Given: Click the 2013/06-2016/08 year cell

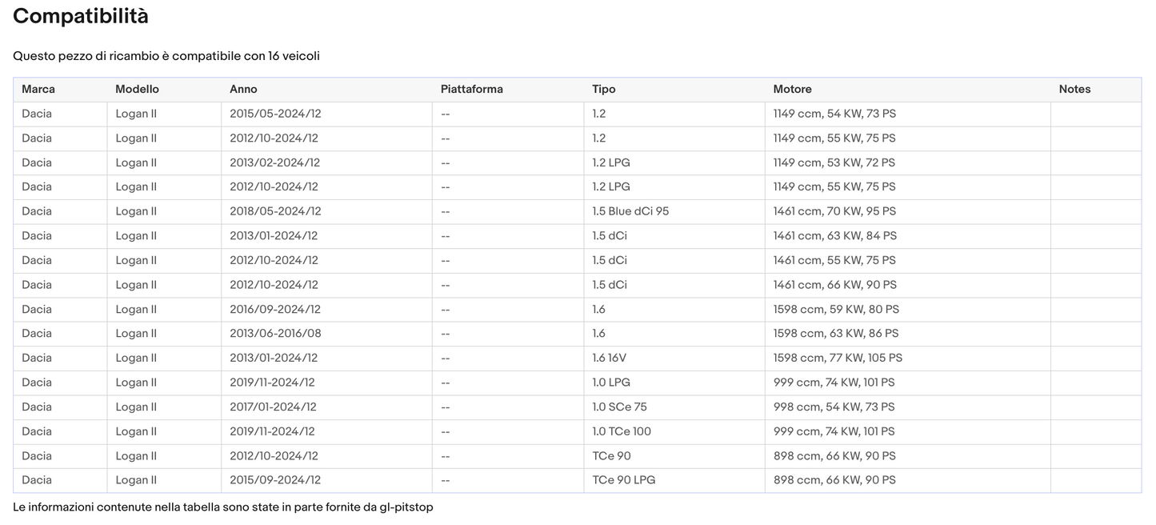Looking at the screenshot, I should click(275, 334).
